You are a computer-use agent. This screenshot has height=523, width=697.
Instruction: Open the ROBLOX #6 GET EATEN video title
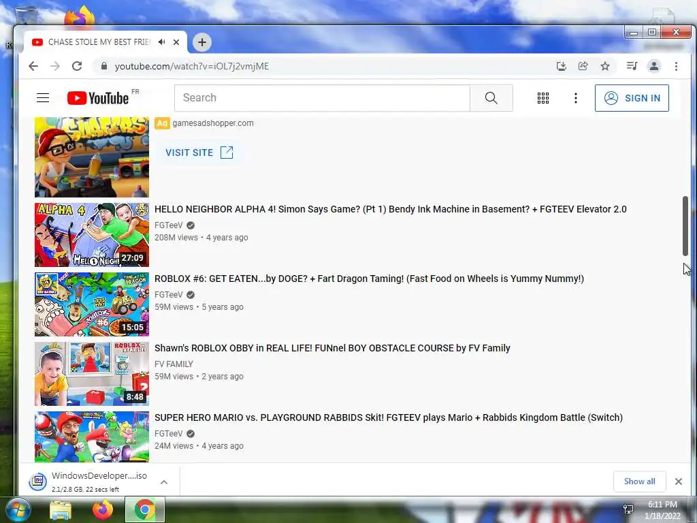pos(369,279)
